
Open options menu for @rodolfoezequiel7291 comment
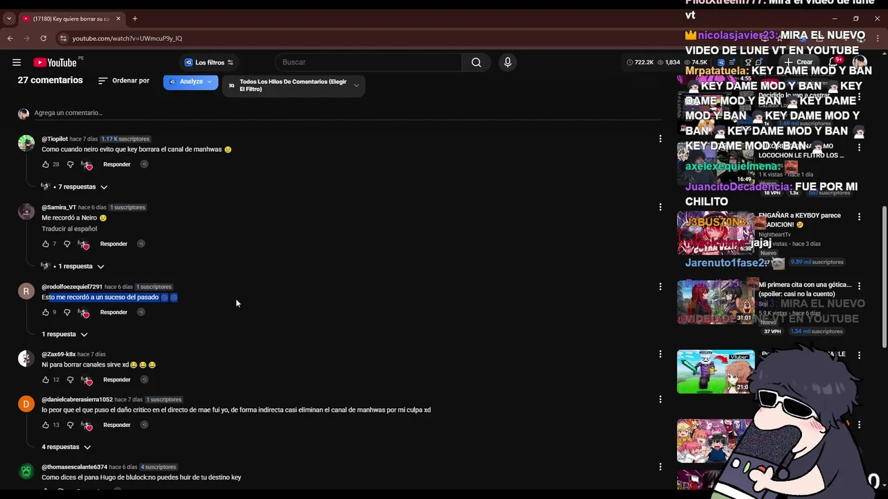(x=660, y=286)
